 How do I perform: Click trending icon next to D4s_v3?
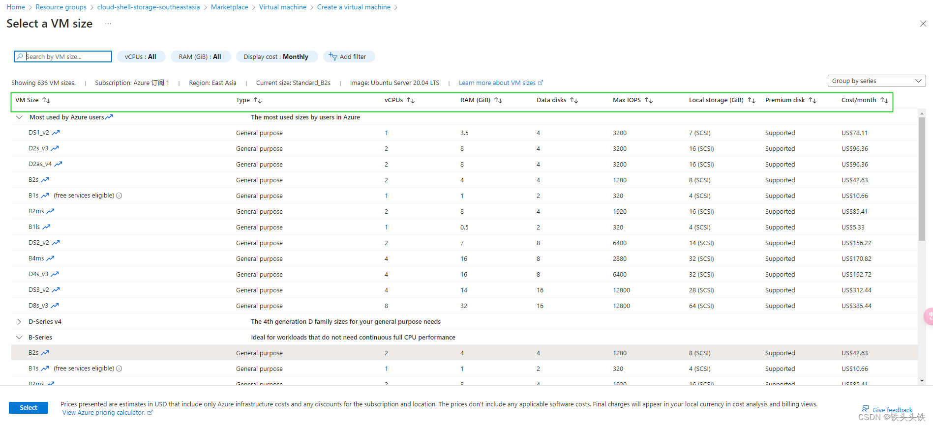click(55, 274)
